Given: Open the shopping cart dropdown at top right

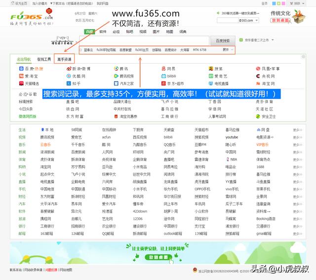Looking at the screenshot, I should [297, 3].
